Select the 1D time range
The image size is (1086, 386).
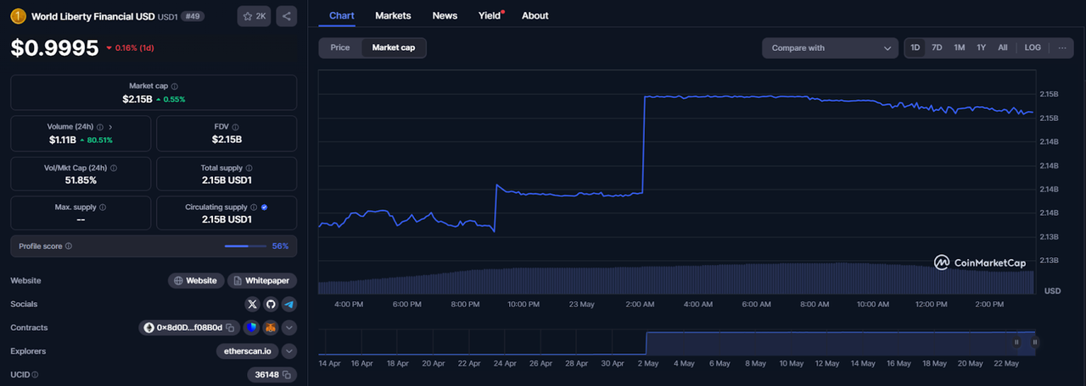click(915, 48)
